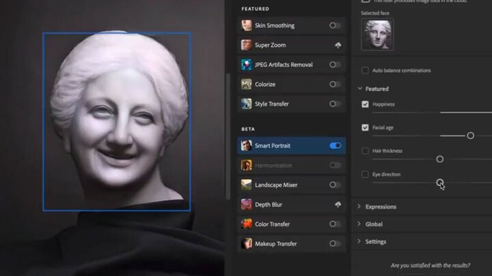Select the JPEG Artifacts Removal label
The image size is (492, 276).
click(284, 65)
